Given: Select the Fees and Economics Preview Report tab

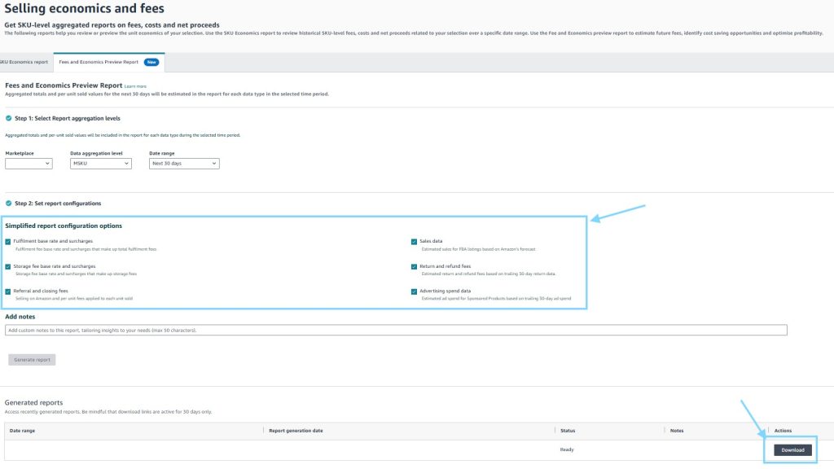Looking at the screenshot, I should coord(99,62).
